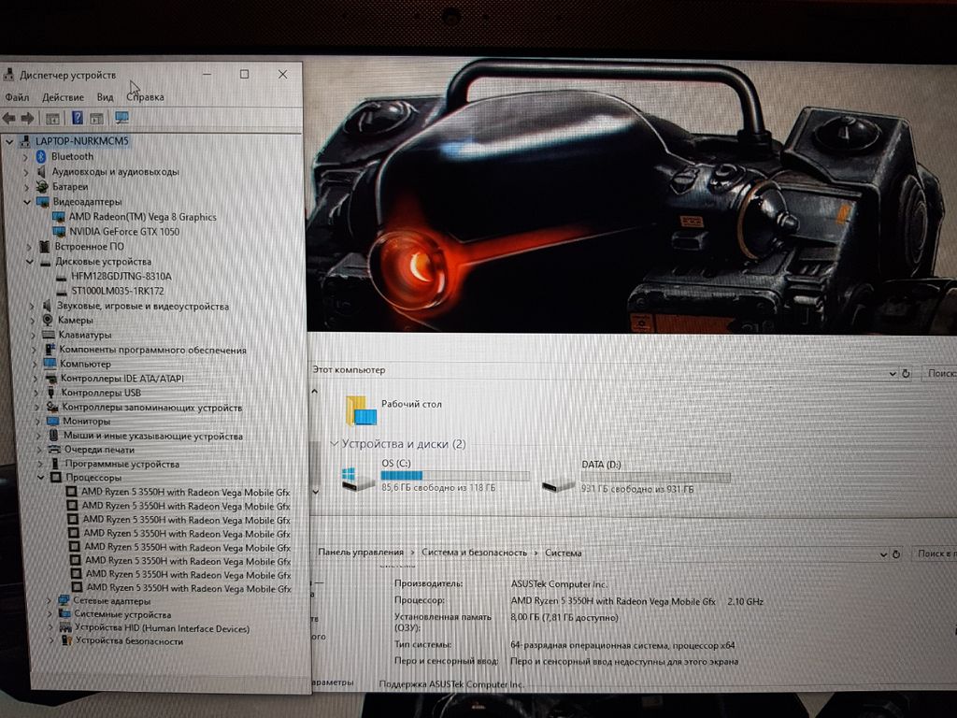Collapse the Устройства и диски section
Screen dimensions: 957x718
pos(334,444)
